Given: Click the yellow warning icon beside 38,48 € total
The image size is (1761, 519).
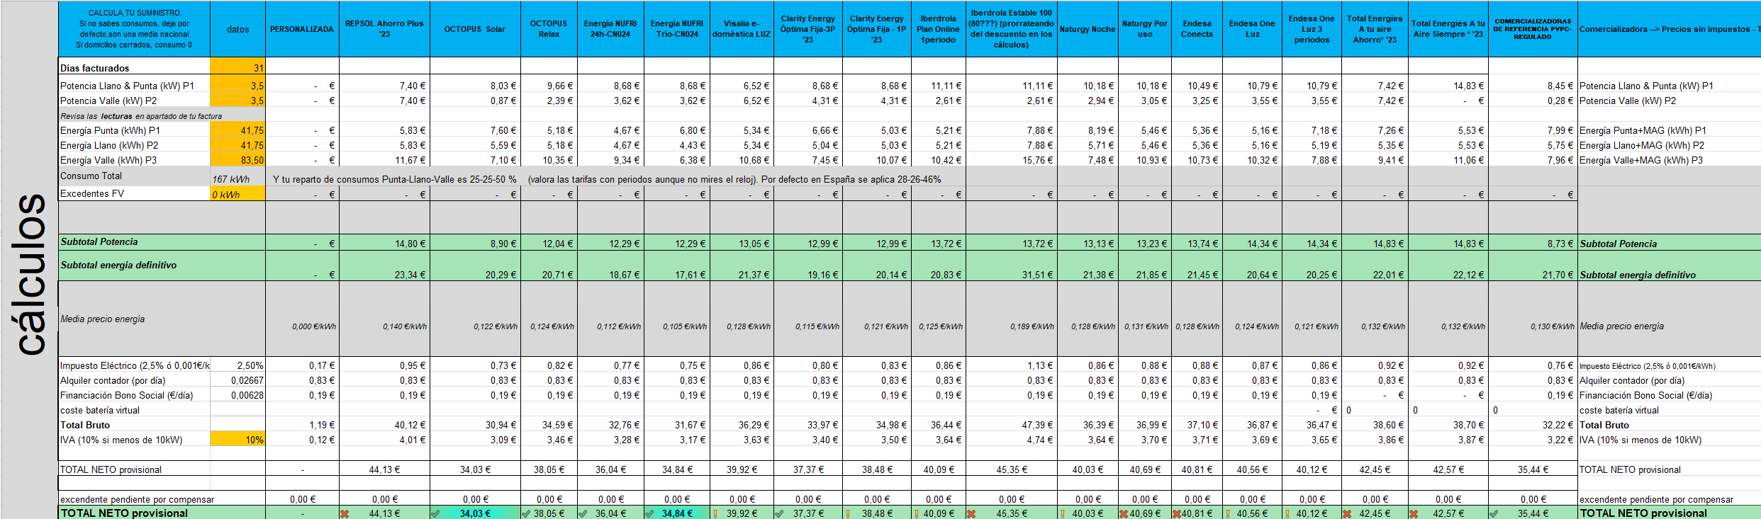Looking at the screenshot, I should tap(848, 513).
